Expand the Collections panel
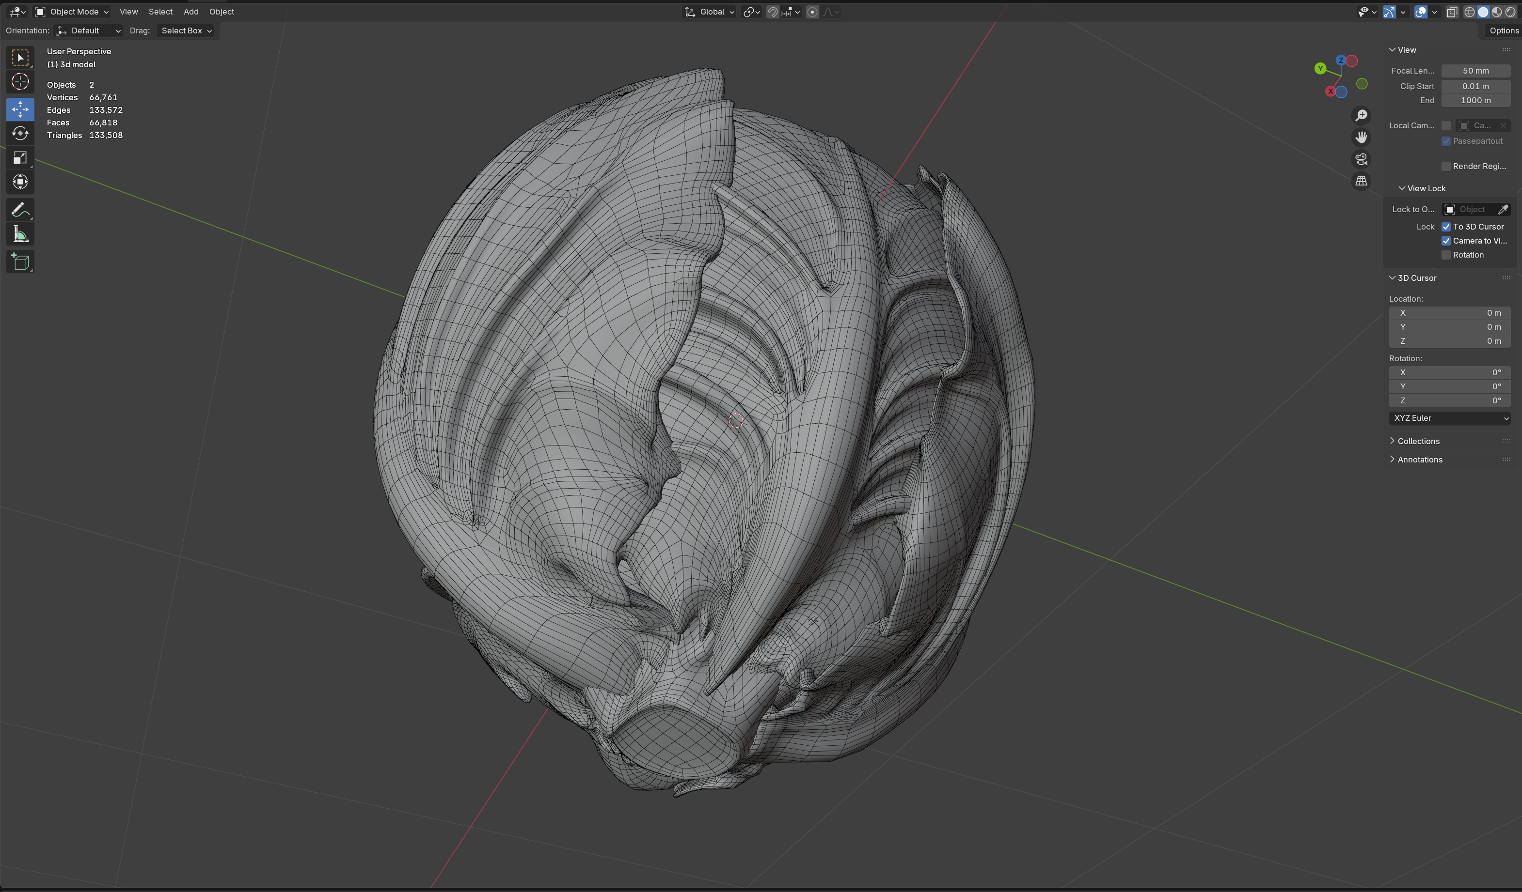1522x892 pixels. point(1418,441)
